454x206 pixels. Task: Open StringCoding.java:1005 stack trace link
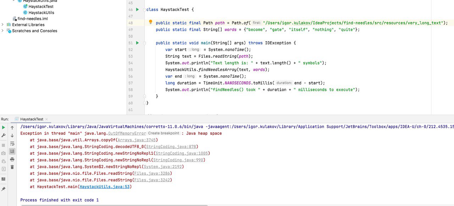[182, 153]
